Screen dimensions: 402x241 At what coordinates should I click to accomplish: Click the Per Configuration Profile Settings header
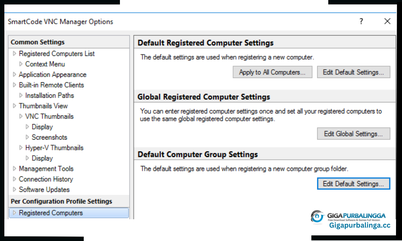[61, 202]
